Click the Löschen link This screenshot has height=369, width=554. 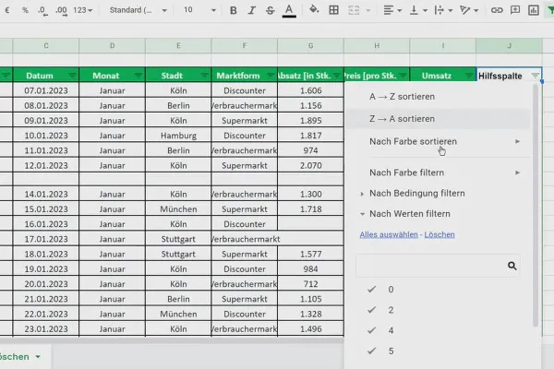(x=440, y=234)
